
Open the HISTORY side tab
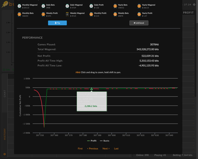coord(5,134)
